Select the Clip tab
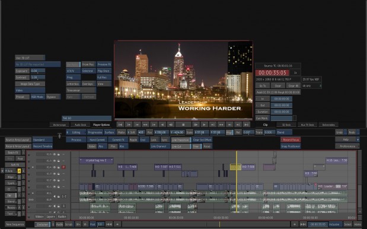Image resolution: width=367 pixels, height=229 pixels. click(265, 125)
